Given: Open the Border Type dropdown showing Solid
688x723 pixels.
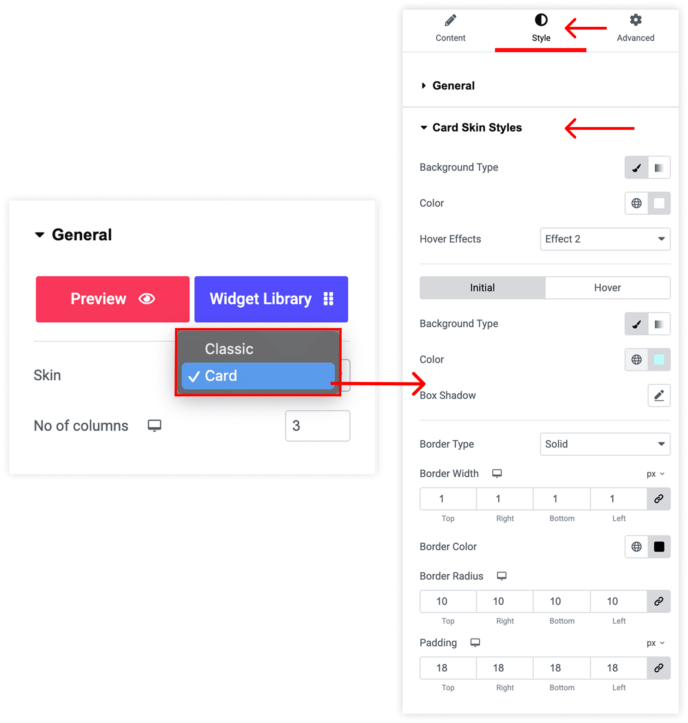Looking at the screenshot, I should pyautogui.click(x=605, y=444).
